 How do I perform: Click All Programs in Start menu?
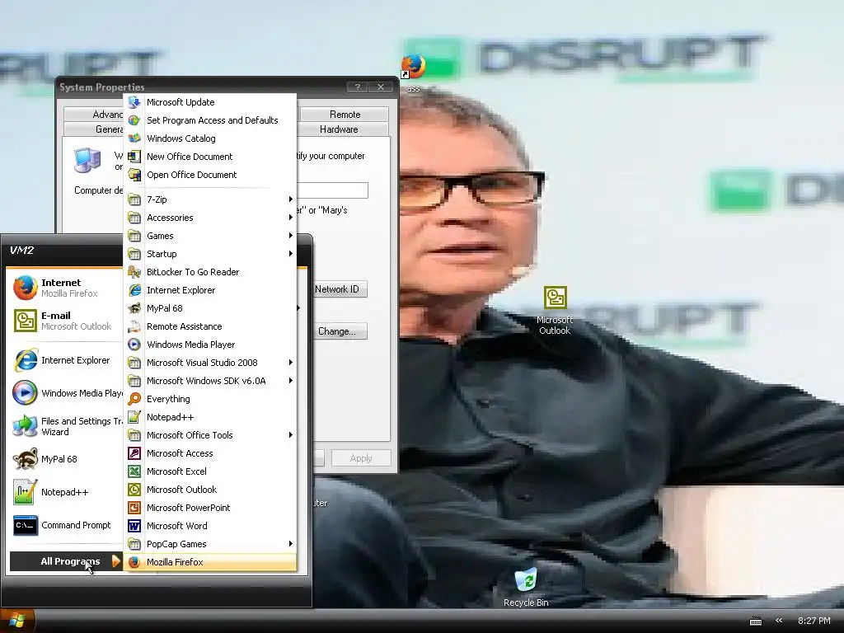(66, 561)
